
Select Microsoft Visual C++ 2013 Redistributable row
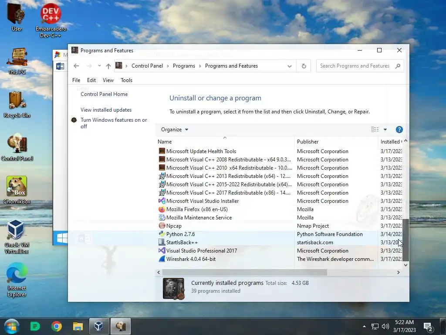[x=279, y=176]
